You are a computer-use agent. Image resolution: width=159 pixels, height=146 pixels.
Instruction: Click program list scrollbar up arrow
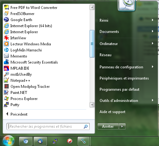point(92,7)
